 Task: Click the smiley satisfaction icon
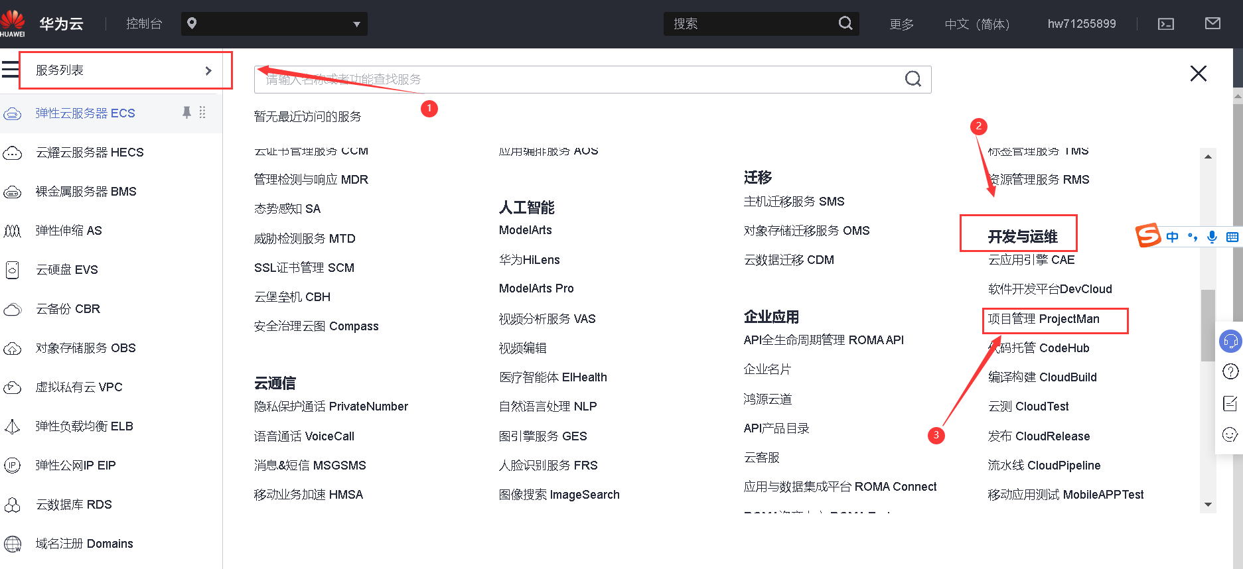coord(1230,434)
